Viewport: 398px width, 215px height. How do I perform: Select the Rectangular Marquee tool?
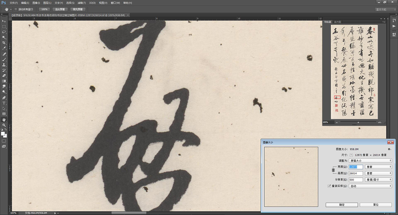[x=4, y=26]
